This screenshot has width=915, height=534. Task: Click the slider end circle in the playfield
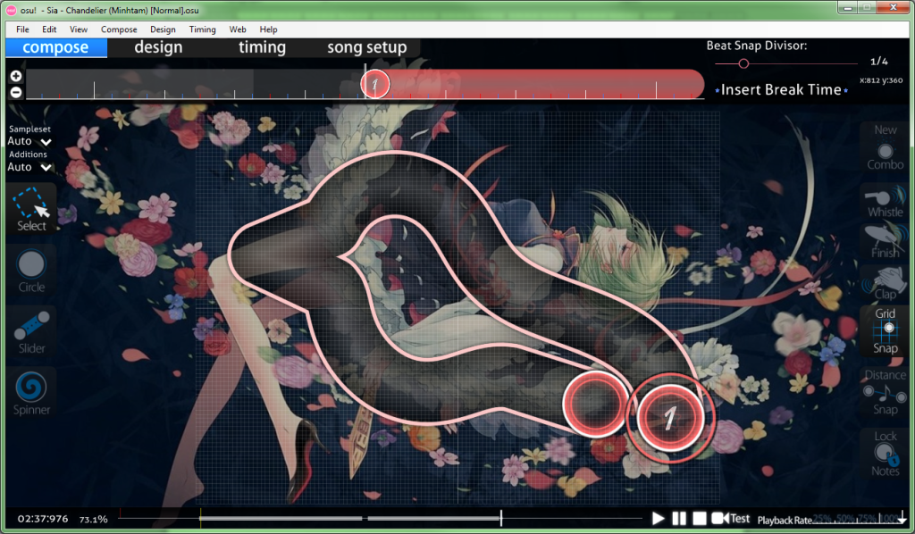[594, 404]
